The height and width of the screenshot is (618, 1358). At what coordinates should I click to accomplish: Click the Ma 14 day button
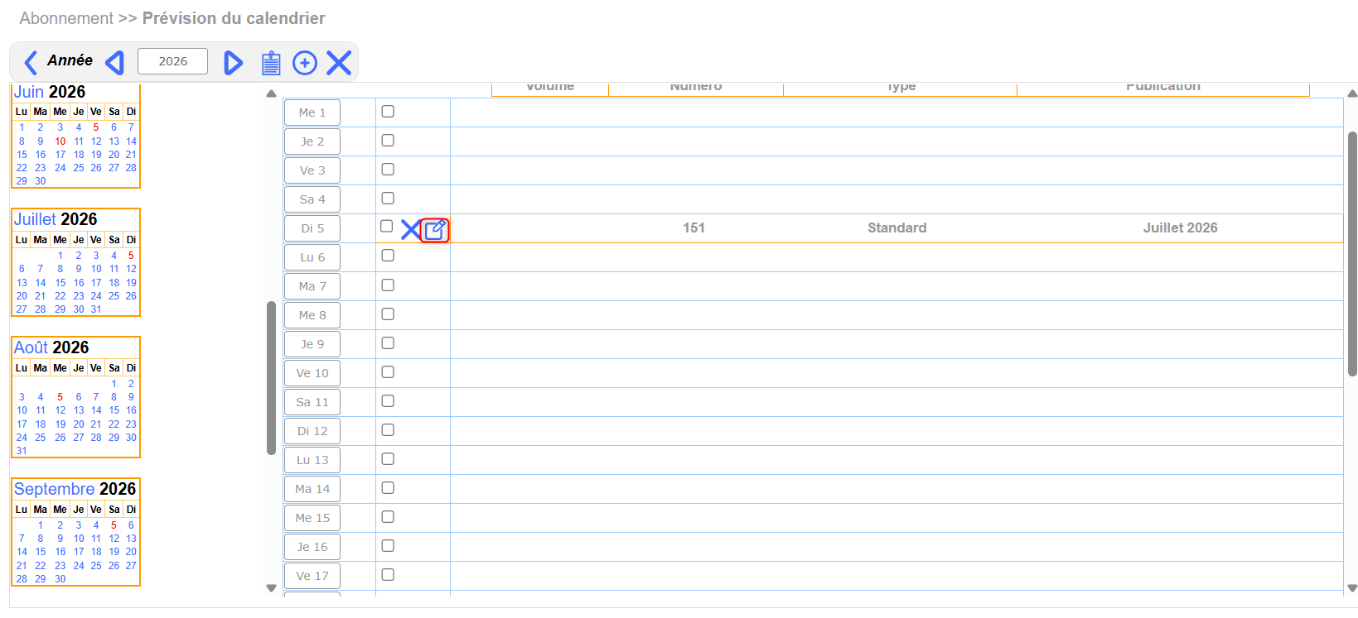(x=312, y=489)
